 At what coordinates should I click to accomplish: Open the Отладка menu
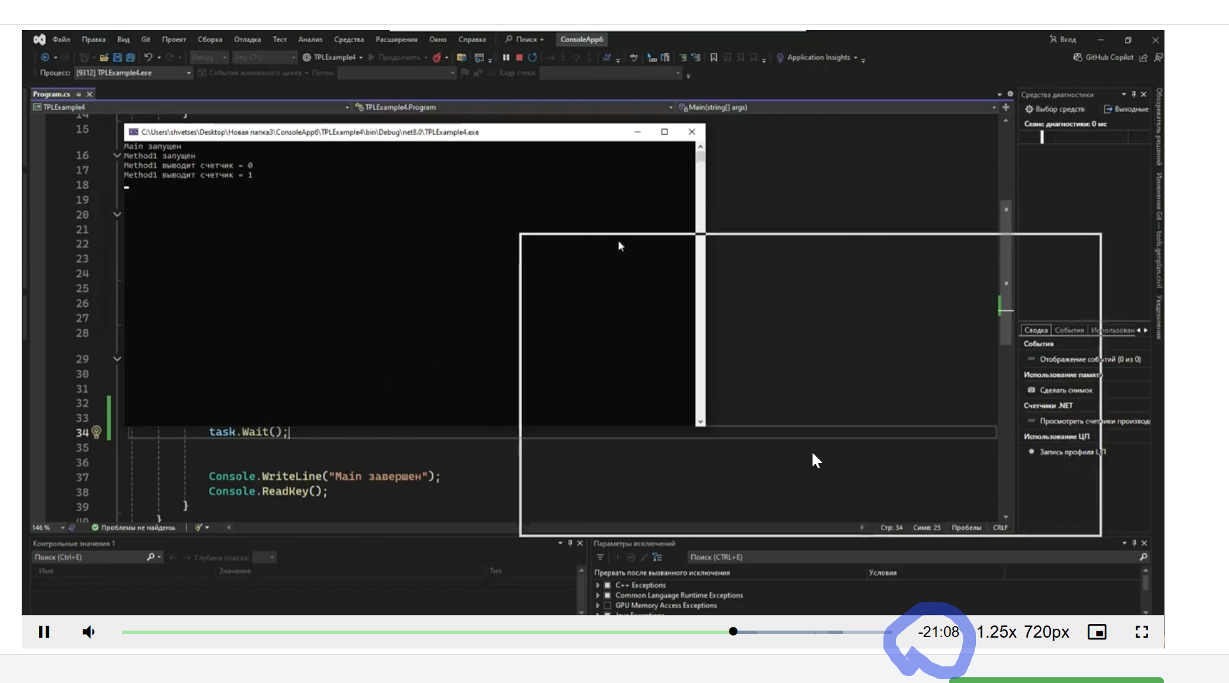tap(247, 40)
